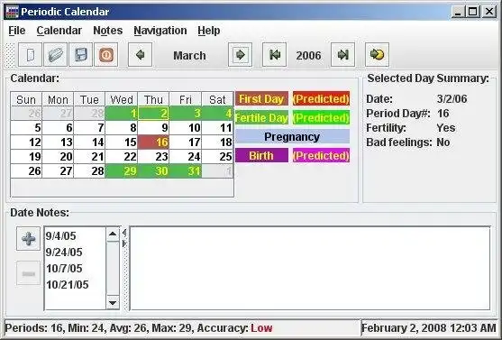Viewport: 502px width, 340px height.
Task: Select note date 9/24/05
Action: 64,253
